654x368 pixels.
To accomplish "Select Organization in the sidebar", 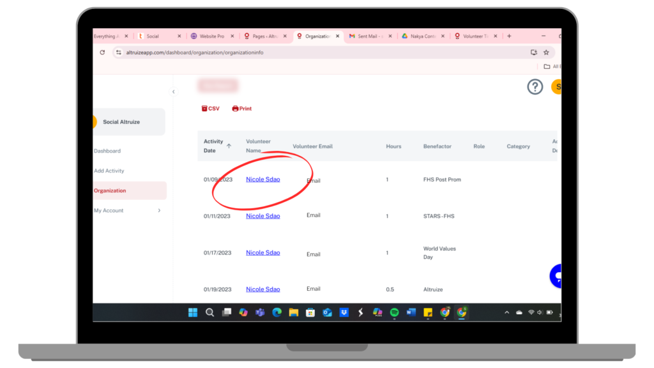I will click(x=130, y=190).
